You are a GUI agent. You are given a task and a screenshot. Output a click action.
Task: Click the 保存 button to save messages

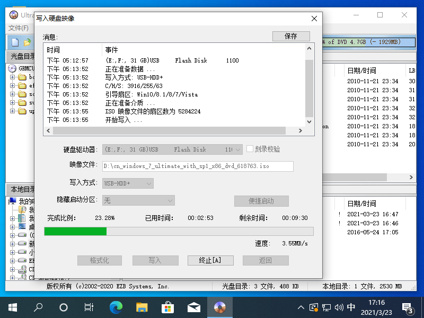point(290,36)
